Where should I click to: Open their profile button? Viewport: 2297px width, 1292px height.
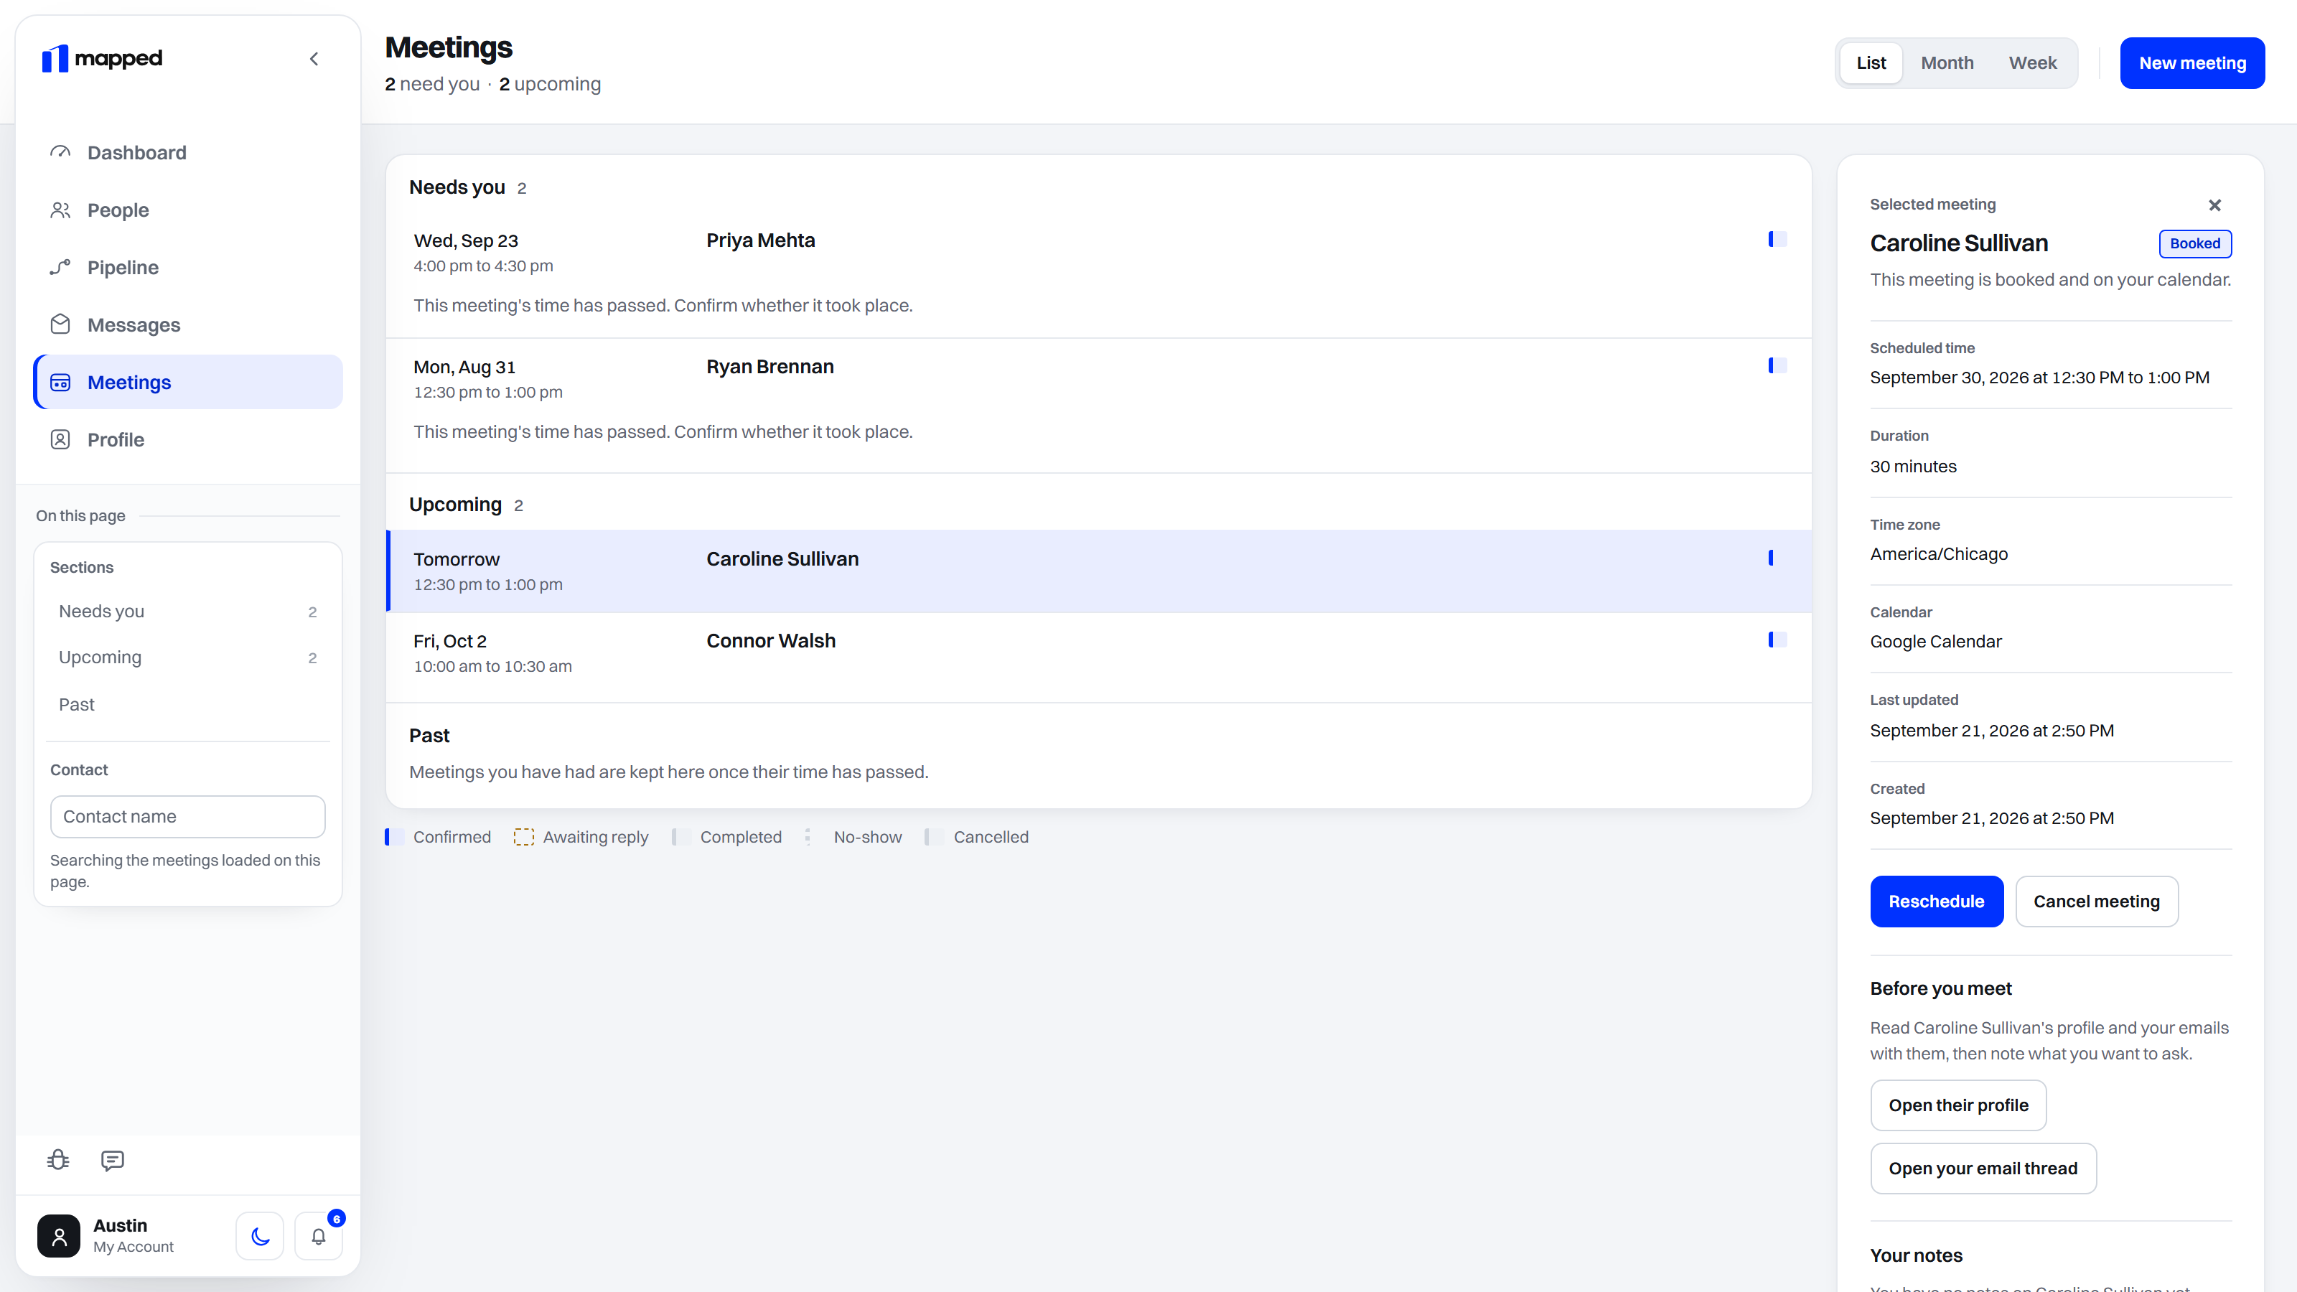pyautogui.click(x=1958, y=1105)
